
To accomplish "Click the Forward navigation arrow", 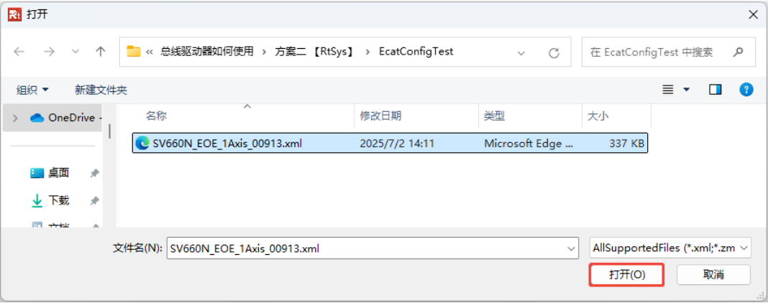I will coord(49,52).
